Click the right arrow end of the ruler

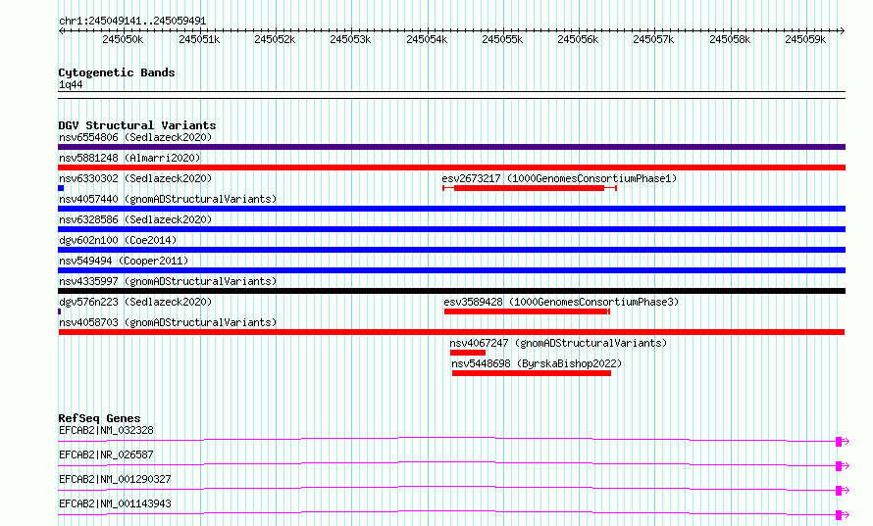(843, 30)
